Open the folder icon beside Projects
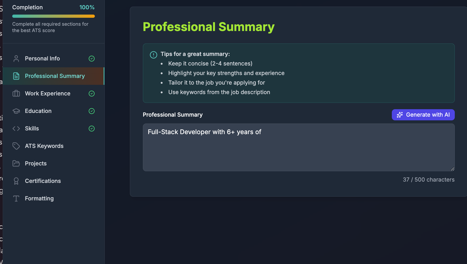 pos(16,163)
